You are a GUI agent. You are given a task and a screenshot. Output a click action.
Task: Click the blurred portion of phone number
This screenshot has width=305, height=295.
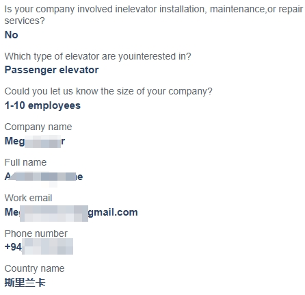click(47, 246)
